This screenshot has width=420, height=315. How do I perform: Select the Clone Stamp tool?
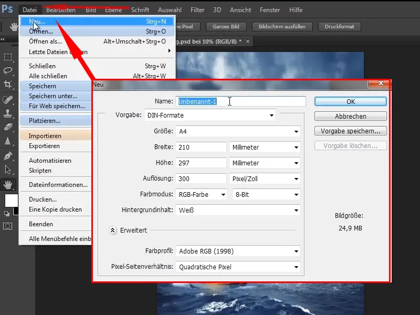tap(8, 113)
